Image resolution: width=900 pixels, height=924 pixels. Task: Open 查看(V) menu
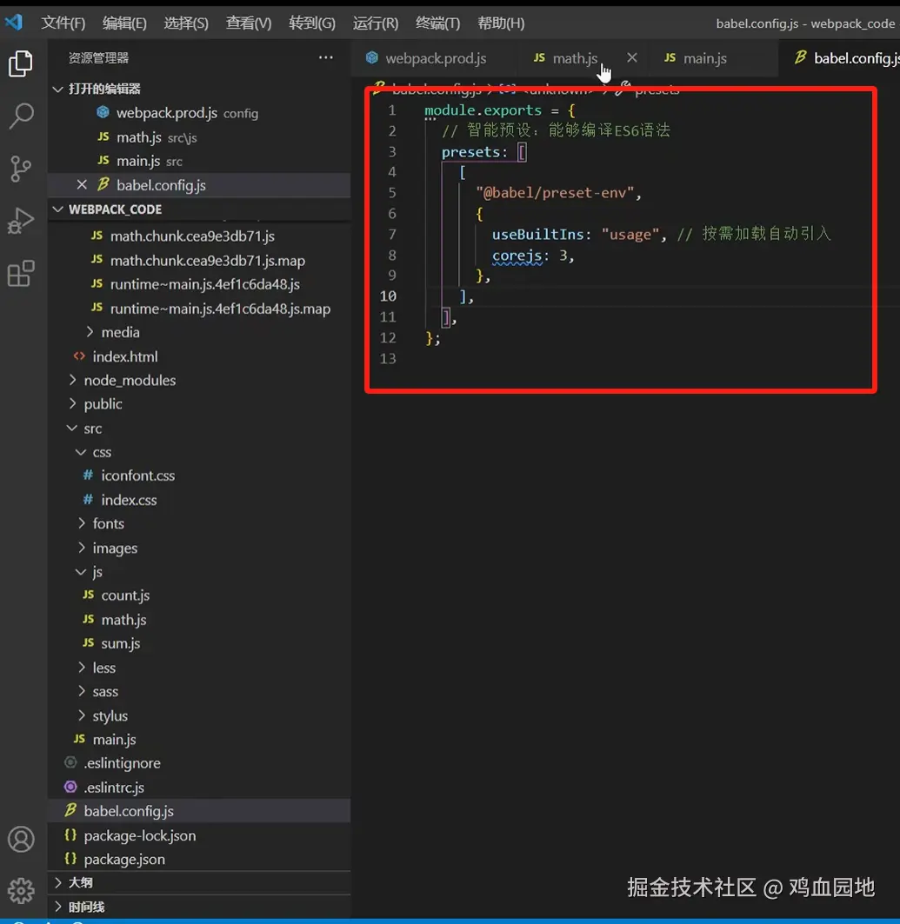pos(249,23)
